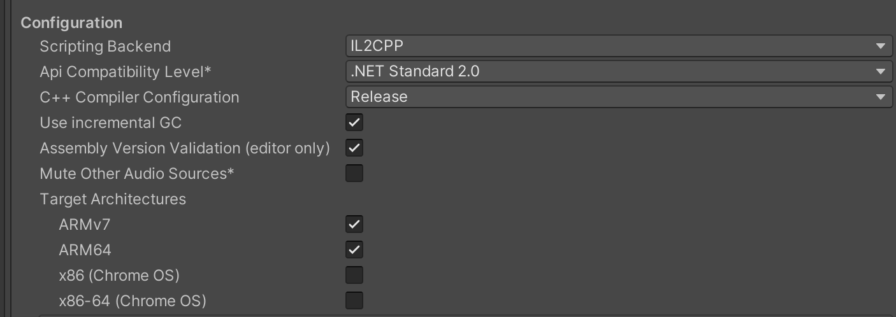Click the x86-64 (Chrome OS) label text
Screen dimensions: 896x317
[133, 300]
